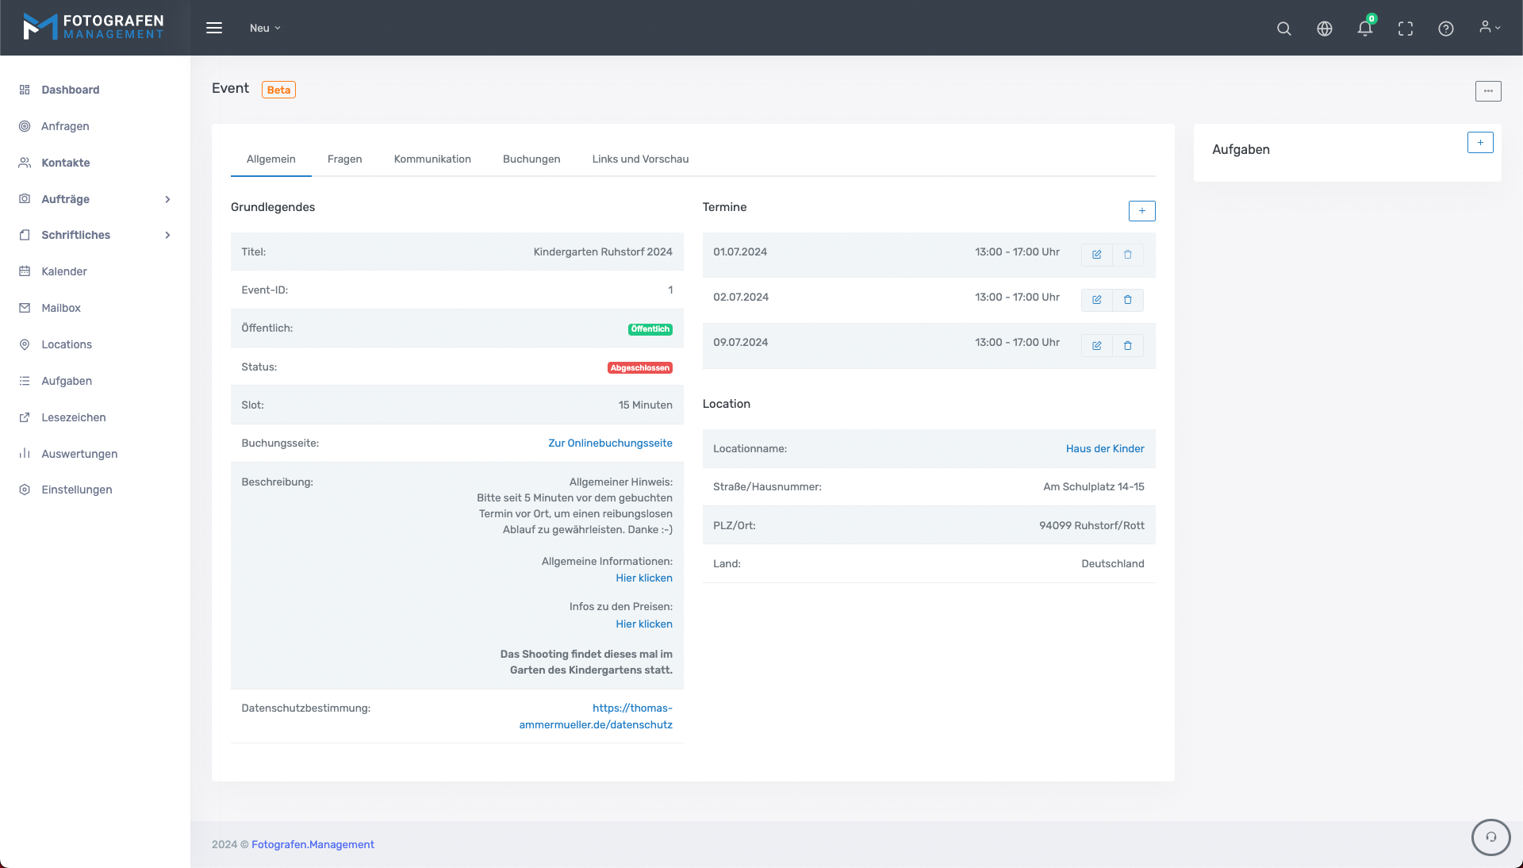
Task: Open the user account dropdown
Action: 1489,28
